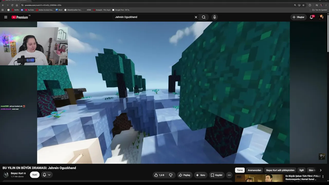
Task: Select the İlgili filter chip
Action: click(301, 170)
